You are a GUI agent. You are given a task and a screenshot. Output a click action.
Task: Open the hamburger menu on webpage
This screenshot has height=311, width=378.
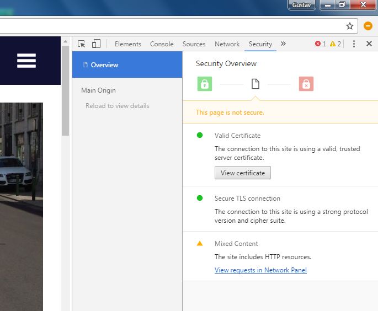(26, 61)
